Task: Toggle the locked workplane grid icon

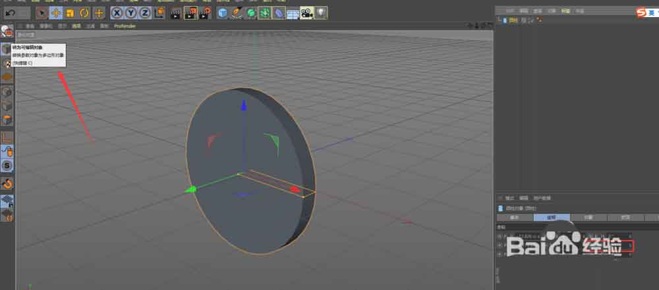Action: point(7,201)
